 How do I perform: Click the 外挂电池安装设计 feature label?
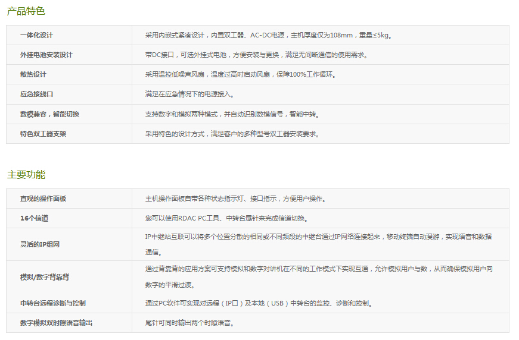[x=46, y=55]
